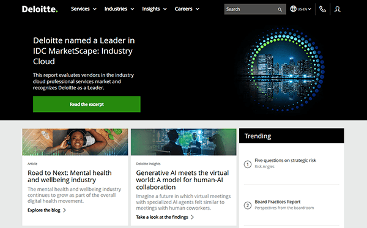The image size is (367, 228).
Task: Click trending number 2 circle
Action: [248, 205]
